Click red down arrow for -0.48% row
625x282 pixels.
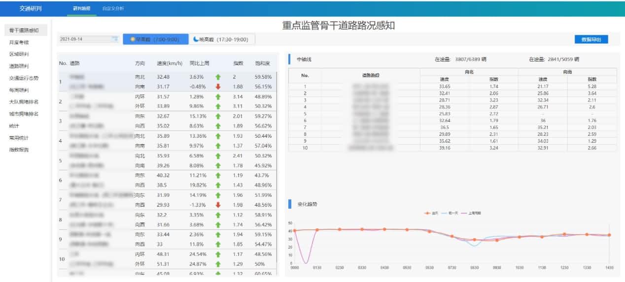pos(218,87)
